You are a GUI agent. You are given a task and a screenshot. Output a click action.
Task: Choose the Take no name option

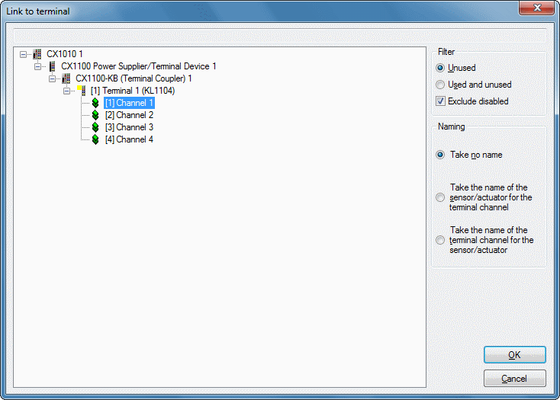point(440,155)
